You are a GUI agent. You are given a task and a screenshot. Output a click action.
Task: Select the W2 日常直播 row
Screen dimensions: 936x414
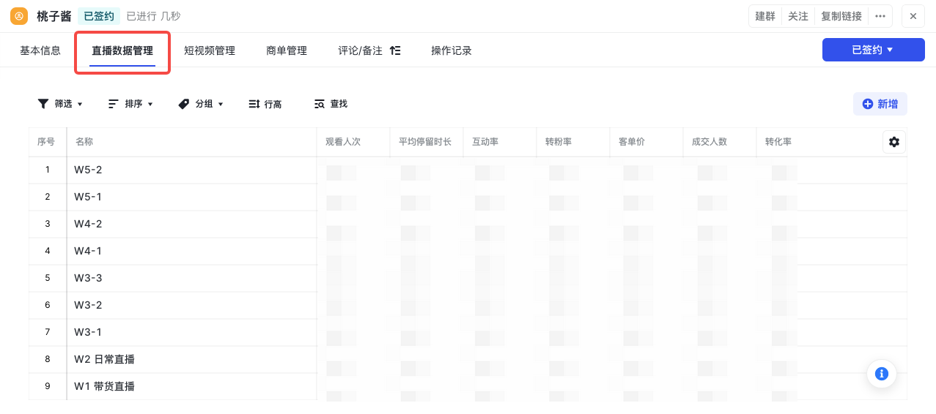[x=105, y=359]
